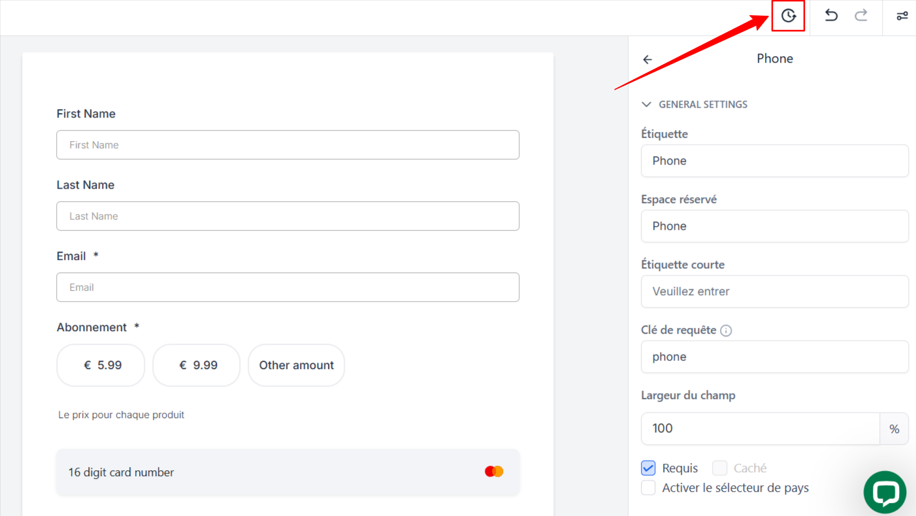Click the Mastercard logo in card field
Screen dimensions: 916x516
click(494, 472)
